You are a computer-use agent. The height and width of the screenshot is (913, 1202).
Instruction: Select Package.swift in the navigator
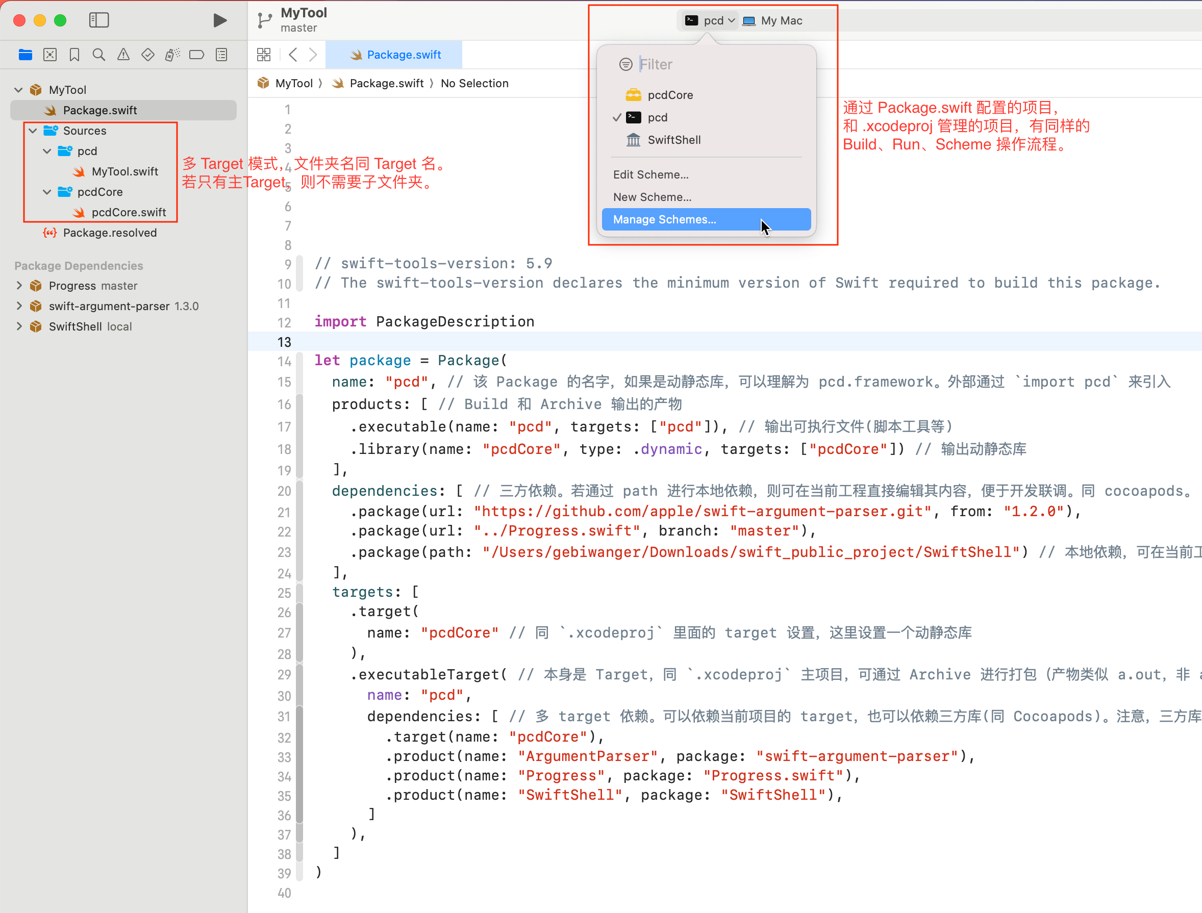coord(123,110)
